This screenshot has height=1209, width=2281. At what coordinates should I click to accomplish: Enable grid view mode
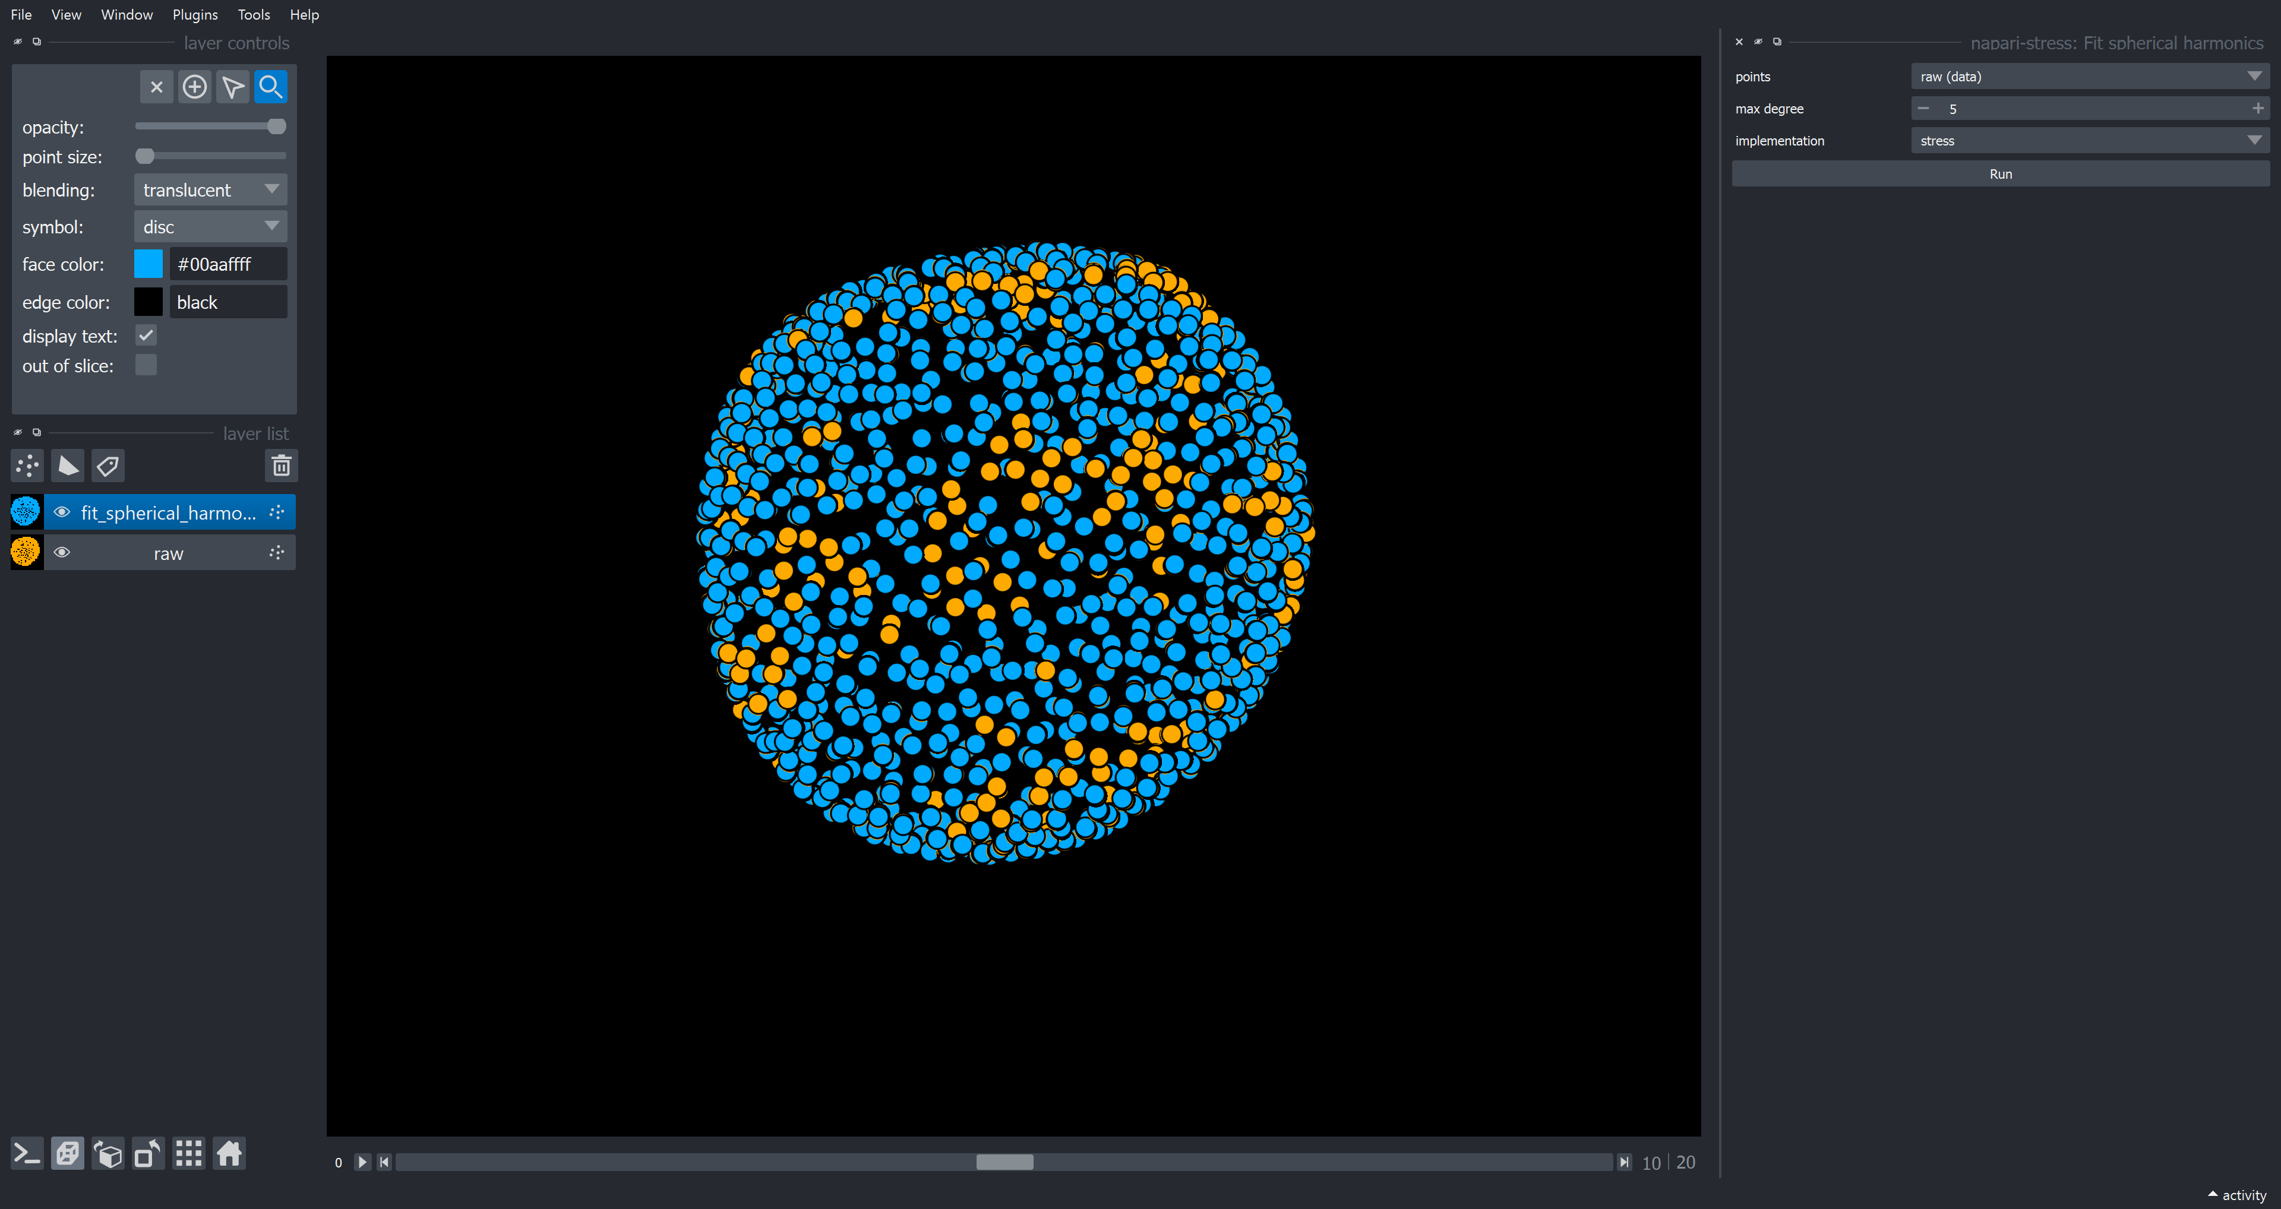point(189,1153)
